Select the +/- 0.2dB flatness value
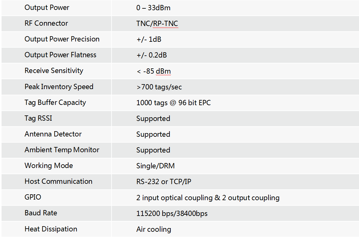Image resolution: width=359 pixels, height=237 pixels. (x=151, y=55)
